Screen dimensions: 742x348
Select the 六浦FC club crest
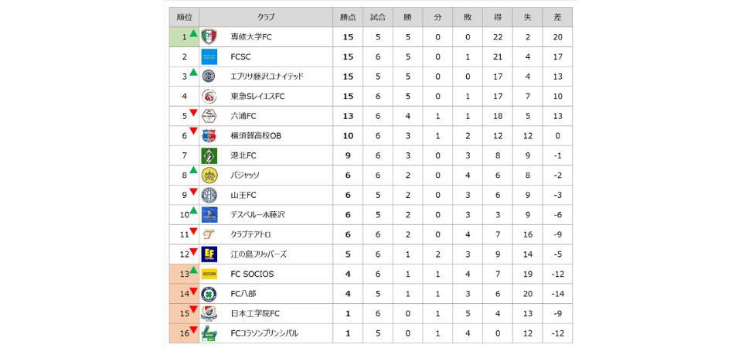point(209,116)
